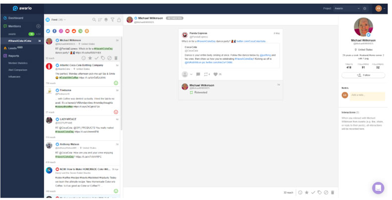The height and width of the screenshot is (200, 392).
Task: Click the Add a note field
Action: coord(367,96)
